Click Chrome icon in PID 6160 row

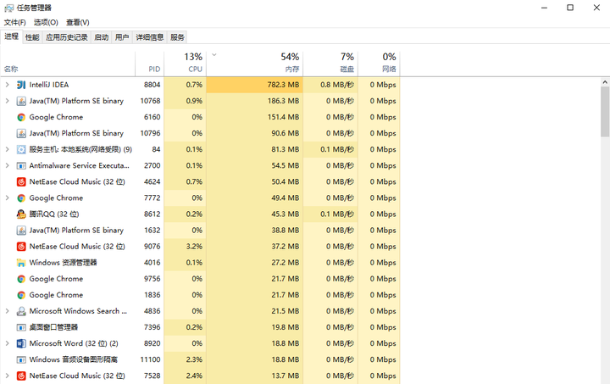click(21, 117)
